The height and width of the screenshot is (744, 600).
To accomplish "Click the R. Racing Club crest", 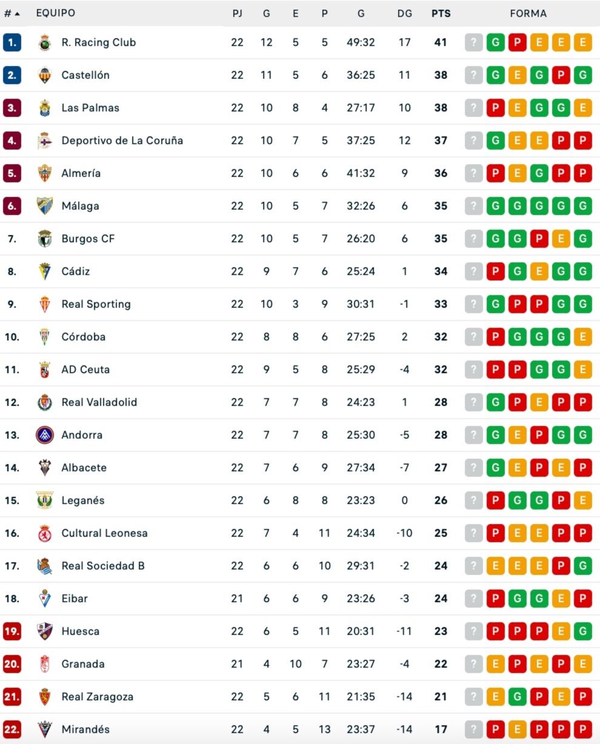I will 44,42.
